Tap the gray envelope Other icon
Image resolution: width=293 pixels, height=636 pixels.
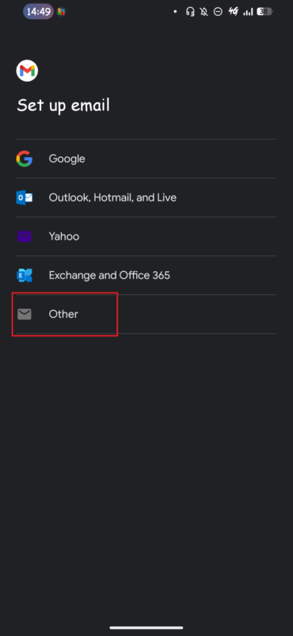coord(25,314)
